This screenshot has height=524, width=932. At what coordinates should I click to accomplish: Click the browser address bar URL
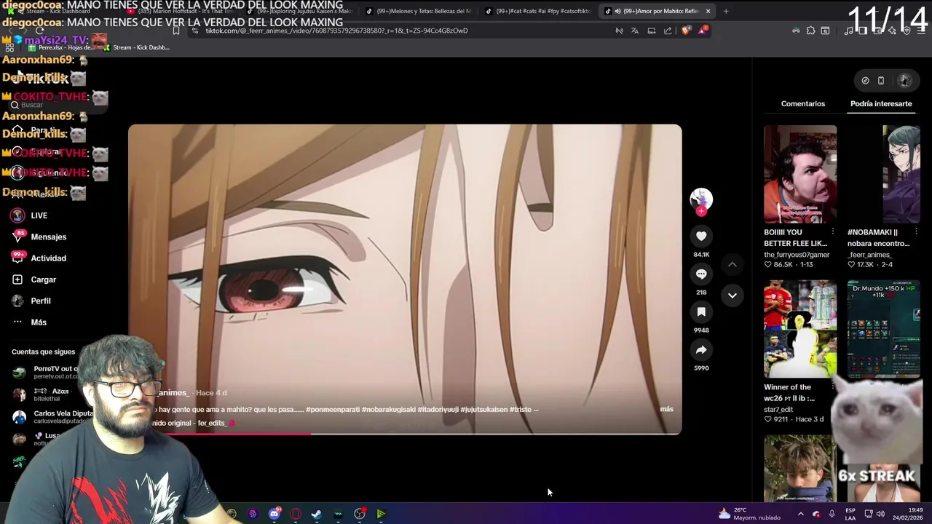click(x=336, y=31)
